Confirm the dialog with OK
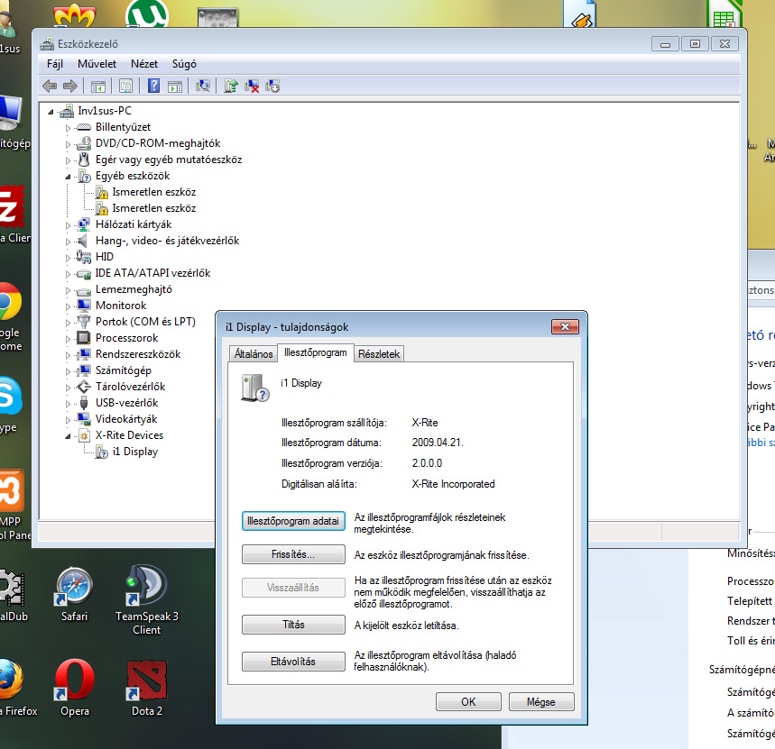Screen dimensions: 775x749 (x=468, y=701)
